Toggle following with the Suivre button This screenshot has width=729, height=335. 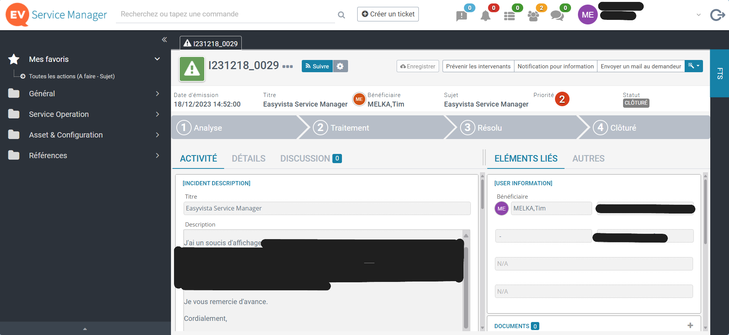click(317, 66)
